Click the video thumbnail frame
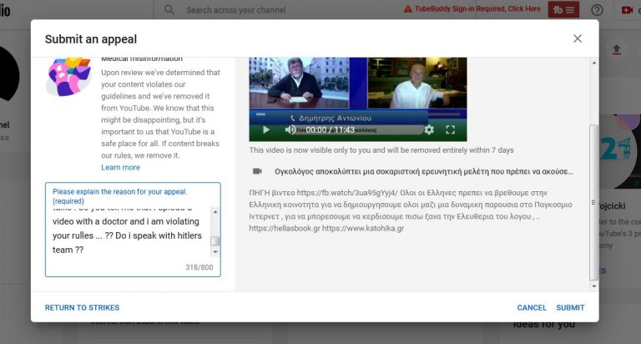Viewport: 641px width, 344px height. (358, 99)
